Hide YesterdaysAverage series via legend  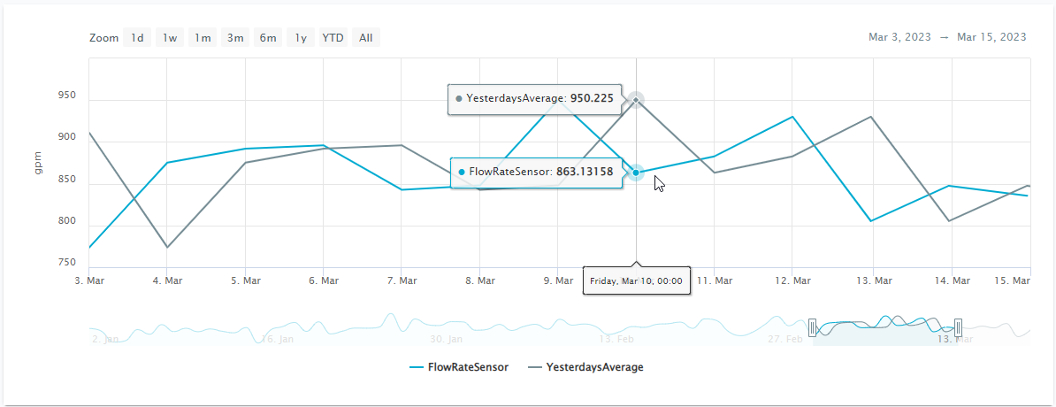pyautogui.click(x=585, y=366)
